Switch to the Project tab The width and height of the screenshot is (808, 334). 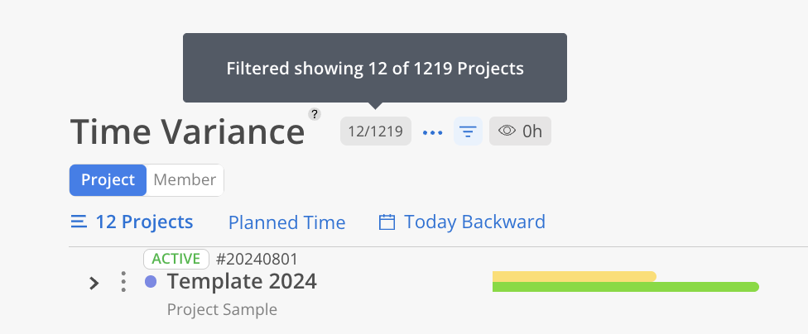point(108,180)
